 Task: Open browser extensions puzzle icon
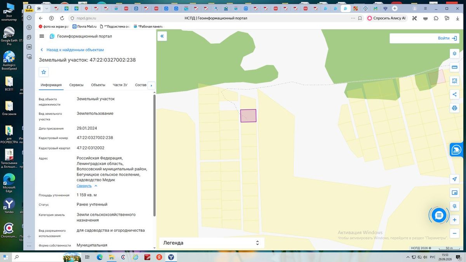coord(436,18)
